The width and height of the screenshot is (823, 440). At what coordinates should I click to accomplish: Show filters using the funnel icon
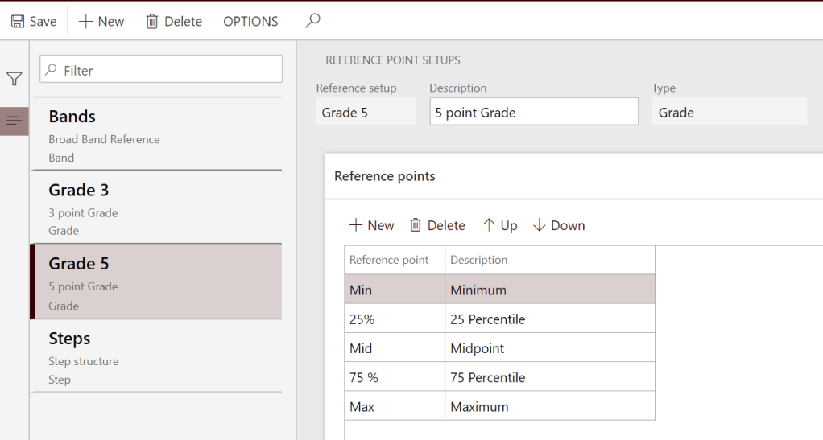14,79
